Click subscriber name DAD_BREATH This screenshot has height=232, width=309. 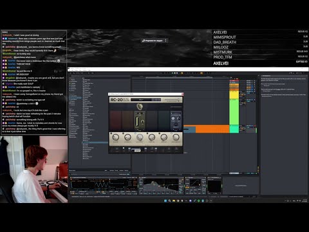[225, 43]
